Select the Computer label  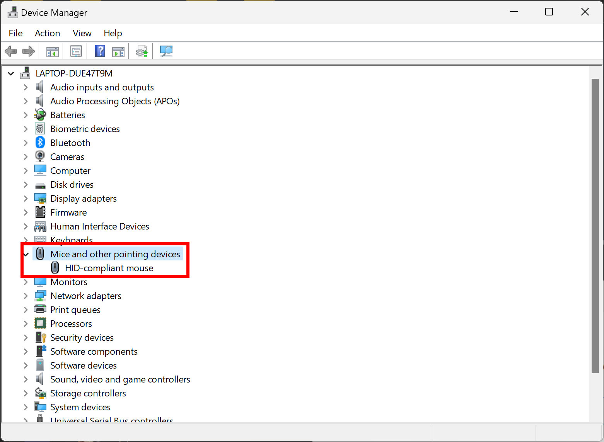coord(70,171)
